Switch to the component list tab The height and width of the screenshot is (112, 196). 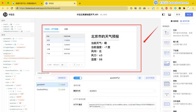185,21
